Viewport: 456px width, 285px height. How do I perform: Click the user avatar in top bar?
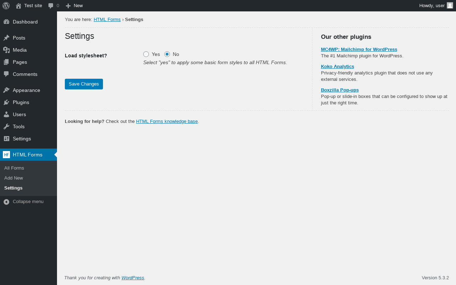tap(450, 5)
